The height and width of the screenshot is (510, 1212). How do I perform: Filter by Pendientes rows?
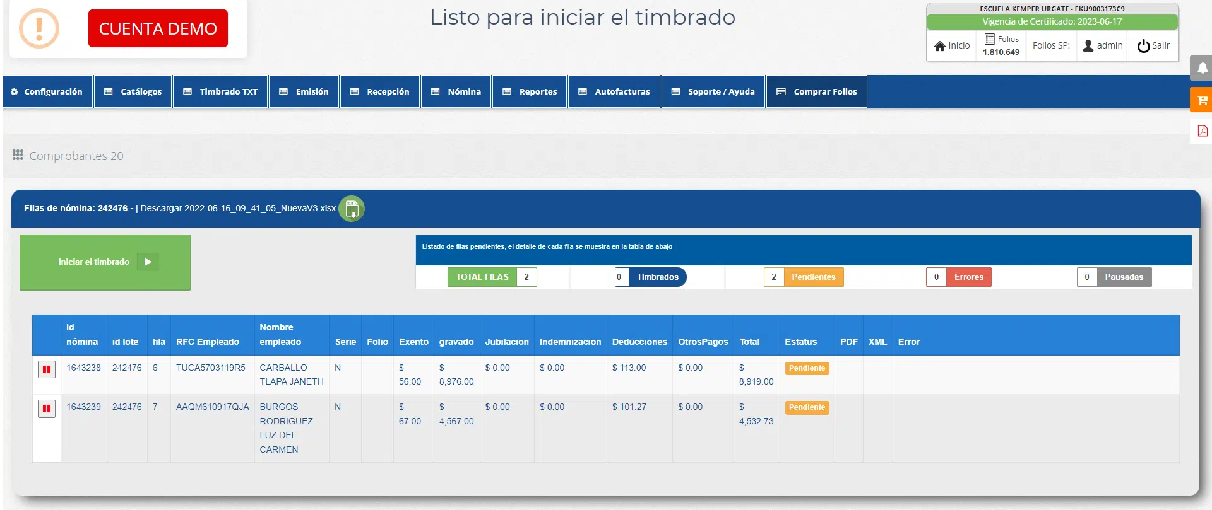click(813, 277)
